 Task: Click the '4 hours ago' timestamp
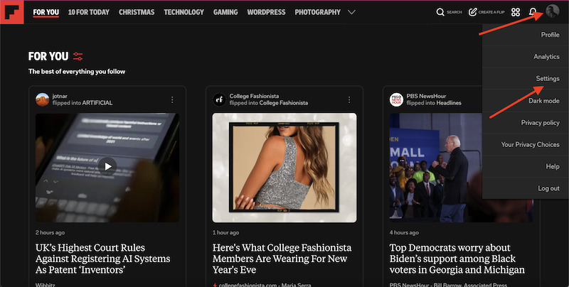coord(404,232)
